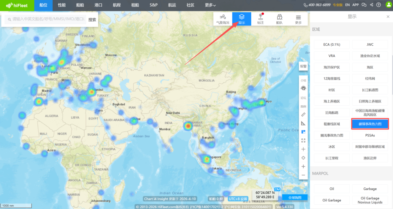
Task: Switch to the 港口 tab
Action: click(98, 5)
